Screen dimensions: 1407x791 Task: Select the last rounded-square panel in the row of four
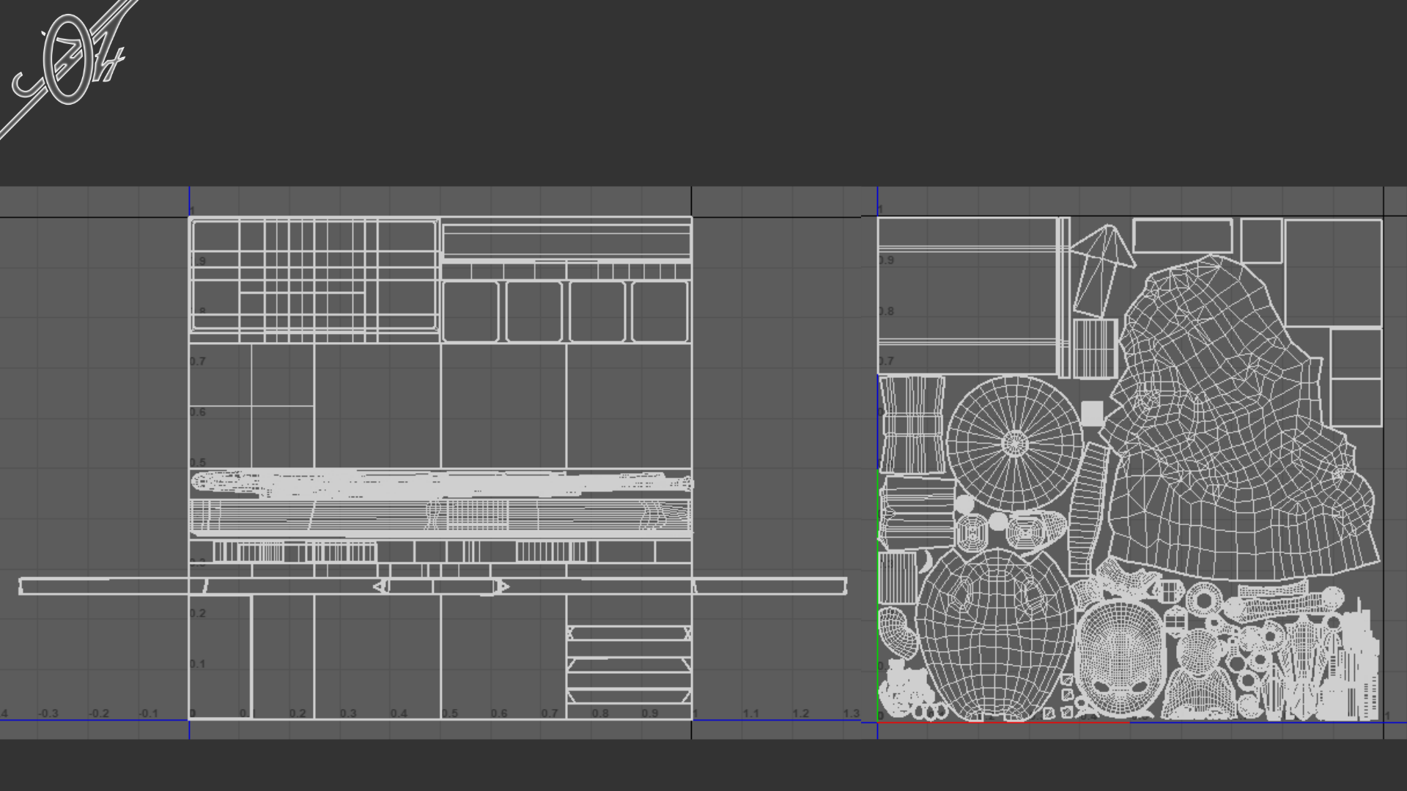pos(660,311)
